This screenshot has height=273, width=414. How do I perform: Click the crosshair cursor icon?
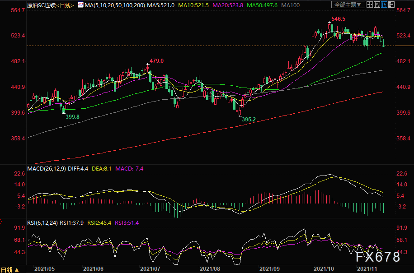click(x=369, y=5)
